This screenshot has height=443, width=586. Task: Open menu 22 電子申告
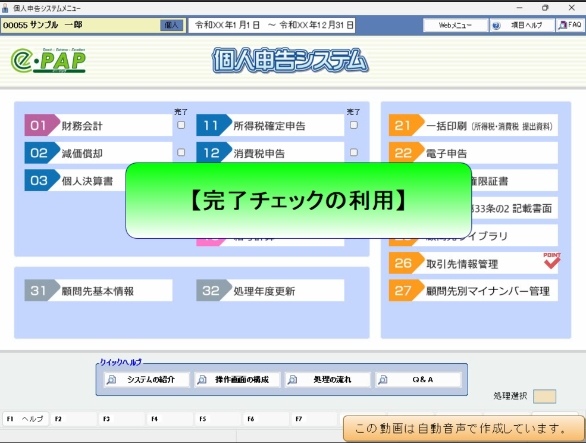click(x=474, y=152)
